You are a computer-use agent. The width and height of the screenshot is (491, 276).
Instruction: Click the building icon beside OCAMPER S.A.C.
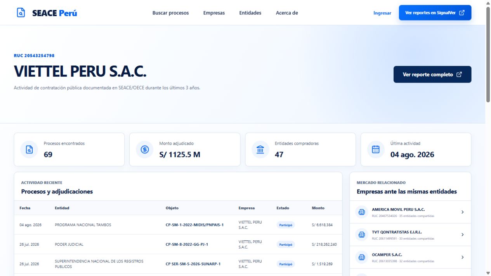pos(362,257)
